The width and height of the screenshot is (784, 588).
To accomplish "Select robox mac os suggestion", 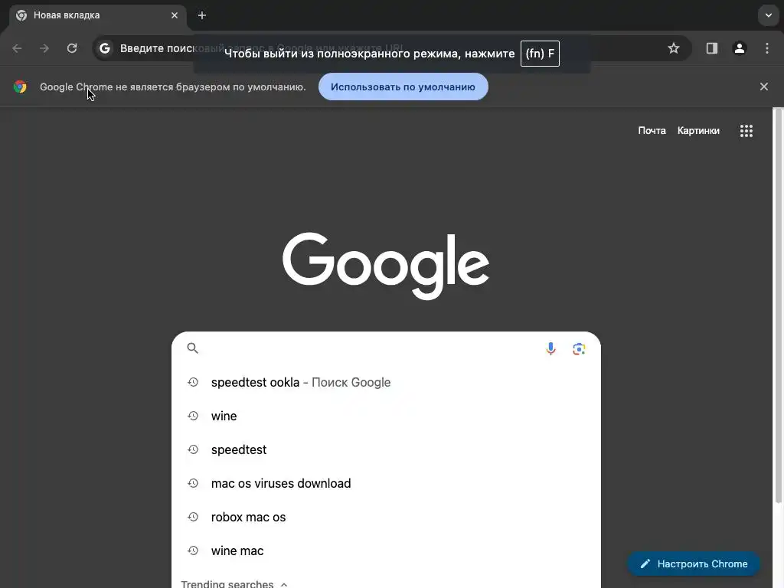I will (x=386, y=517).
